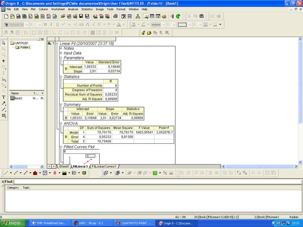The image size is (303, 227).
Task: Expand the Notes section
Action: [61, 48]
